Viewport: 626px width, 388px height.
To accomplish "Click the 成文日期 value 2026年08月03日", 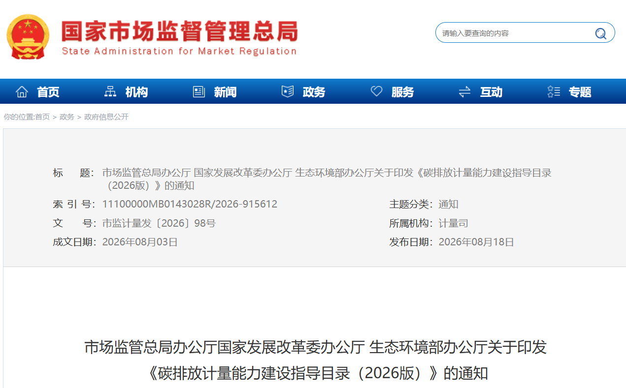I will [x=140, y=242].
